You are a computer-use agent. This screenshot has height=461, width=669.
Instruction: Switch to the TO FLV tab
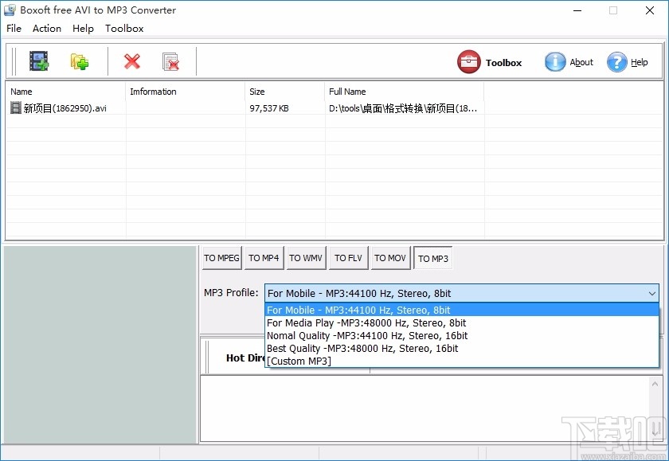point(348,258)
